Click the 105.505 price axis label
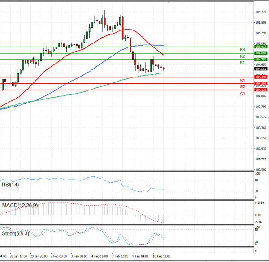Image resolution: width=269 pixels, height=262 pixels. click(x=261, y=23)
